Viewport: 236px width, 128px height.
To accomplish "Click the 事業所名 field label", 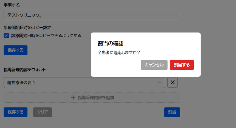I will tap(12, 5).
